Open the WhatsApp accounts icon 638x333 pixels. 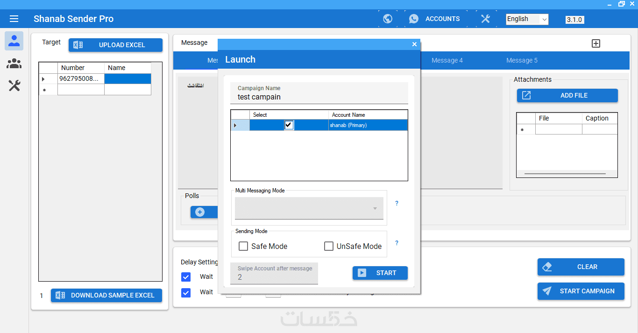414,19
